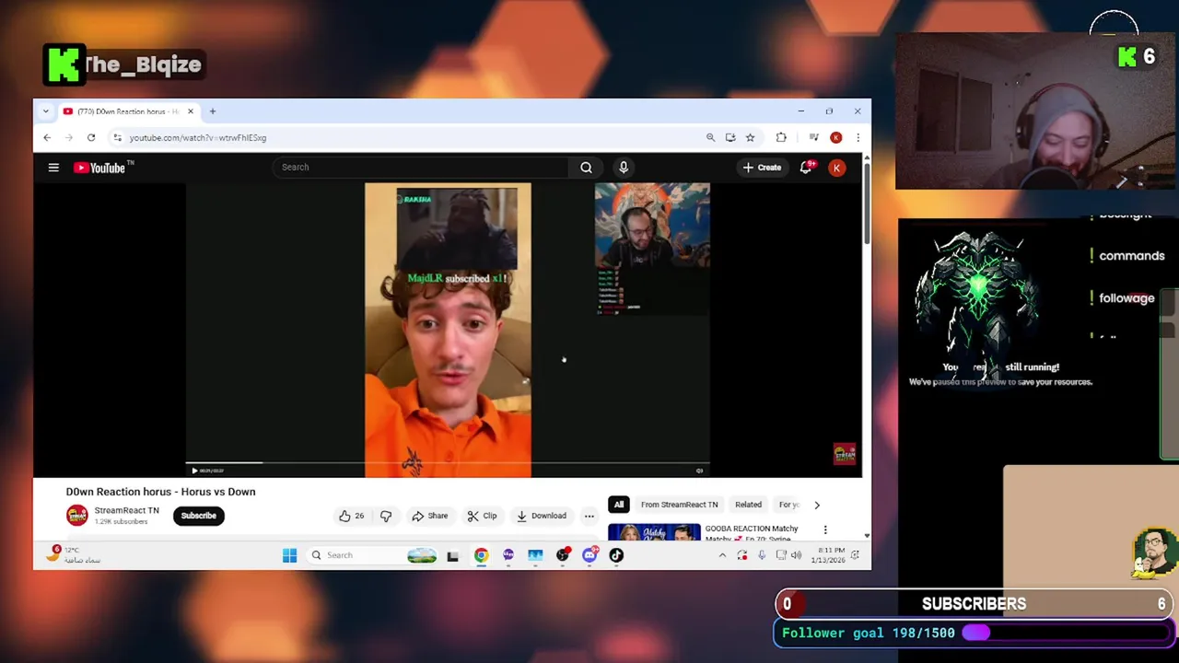Image resolution: width=1179 pixels, height=663 pixels.
Task: Open Chrome media control icon
Action: [x=813, y=137]
